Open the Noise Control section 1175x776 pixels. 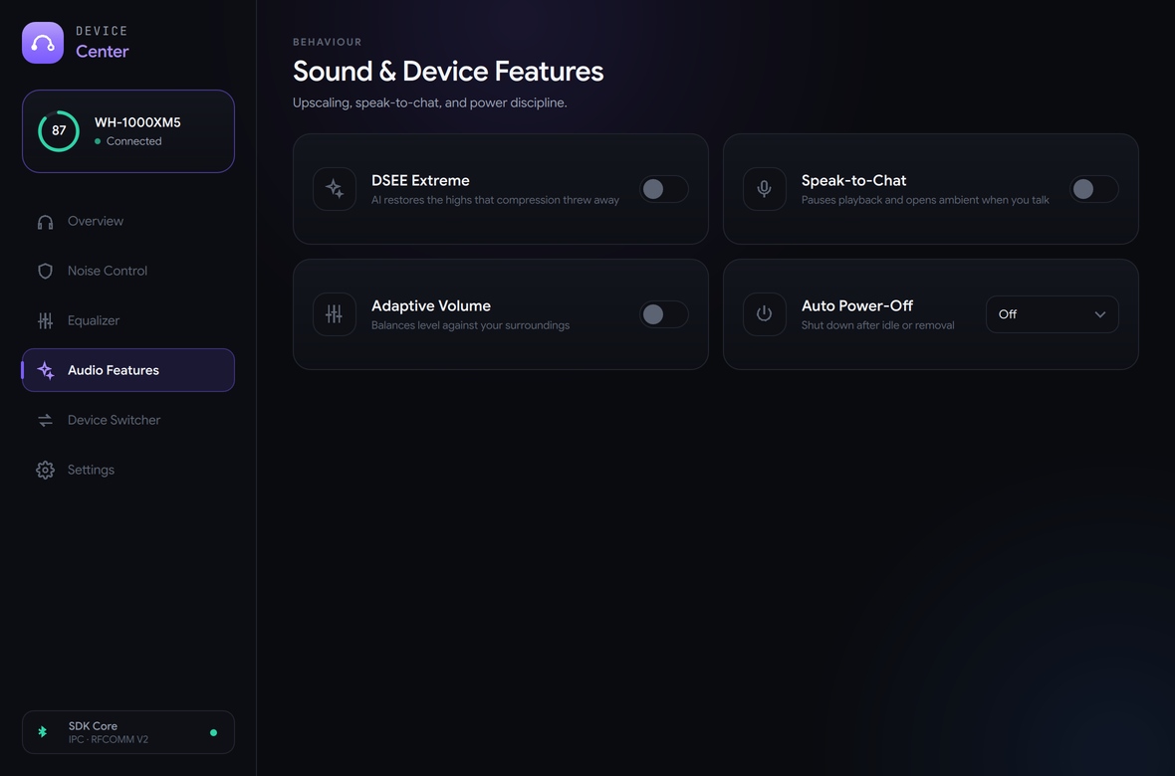pyautogui.click(x=128, y=272)
